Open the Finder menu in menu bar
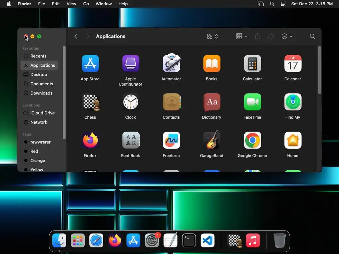 click(x=24, y=4)
